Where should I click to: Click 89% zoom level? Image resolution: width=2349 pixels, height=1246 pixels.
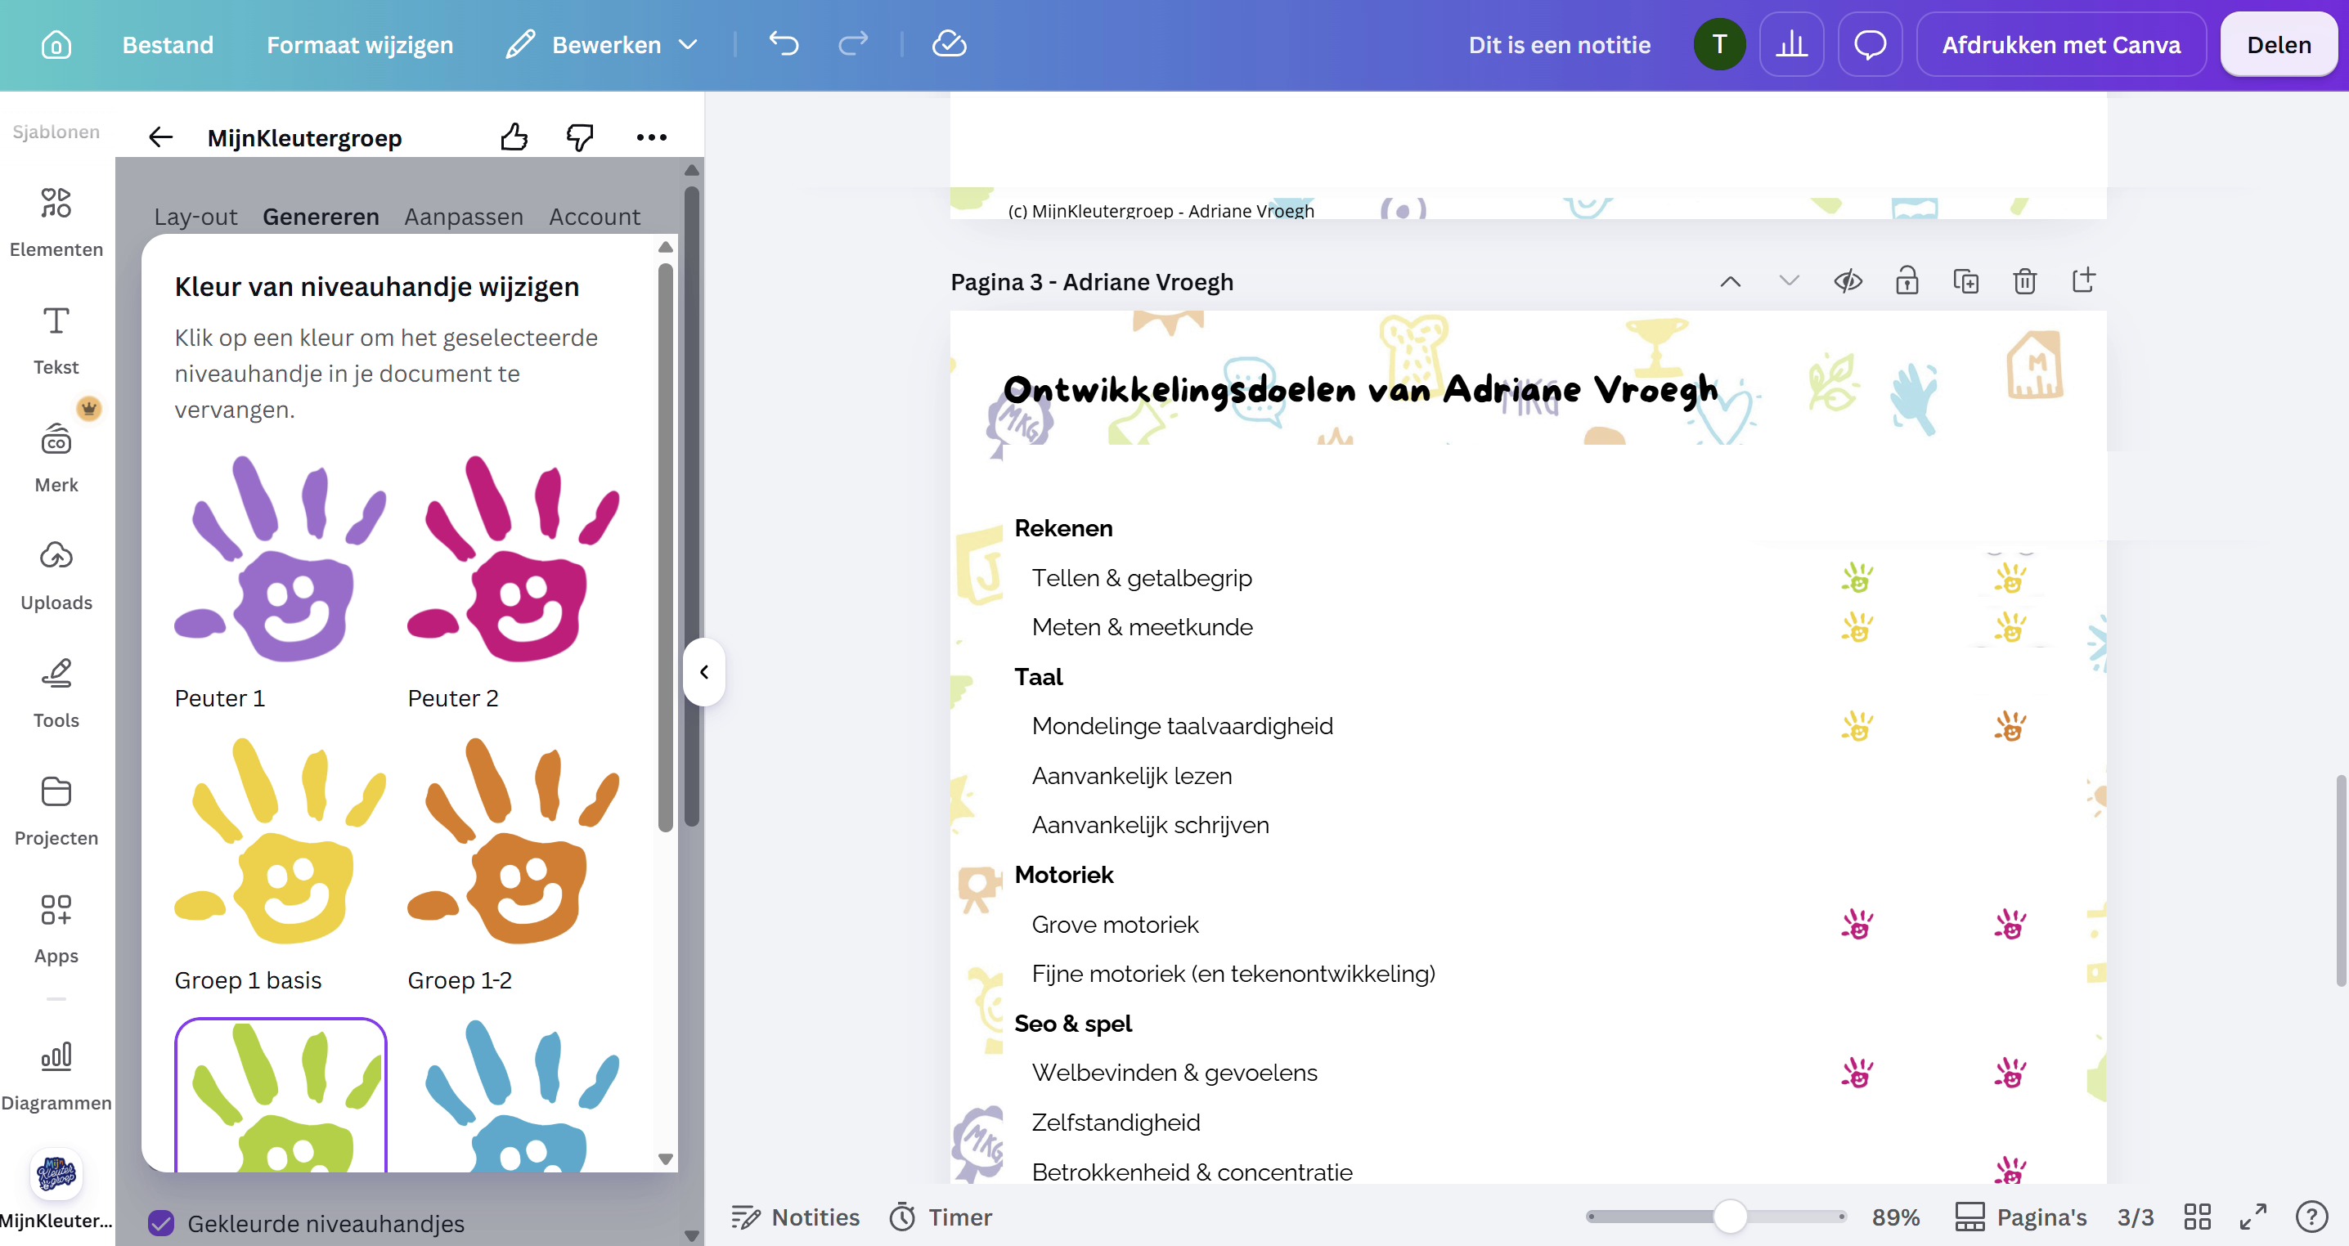pyautogui.click(x=1896, y=1217)
